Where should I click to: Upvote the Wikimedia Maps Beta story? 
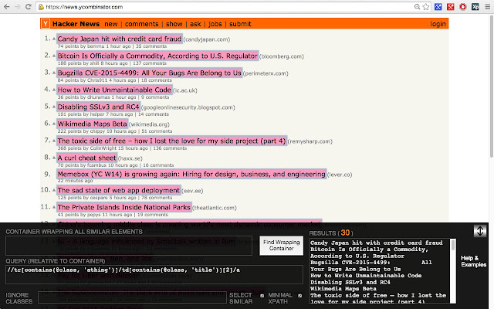tap(54, 124)
